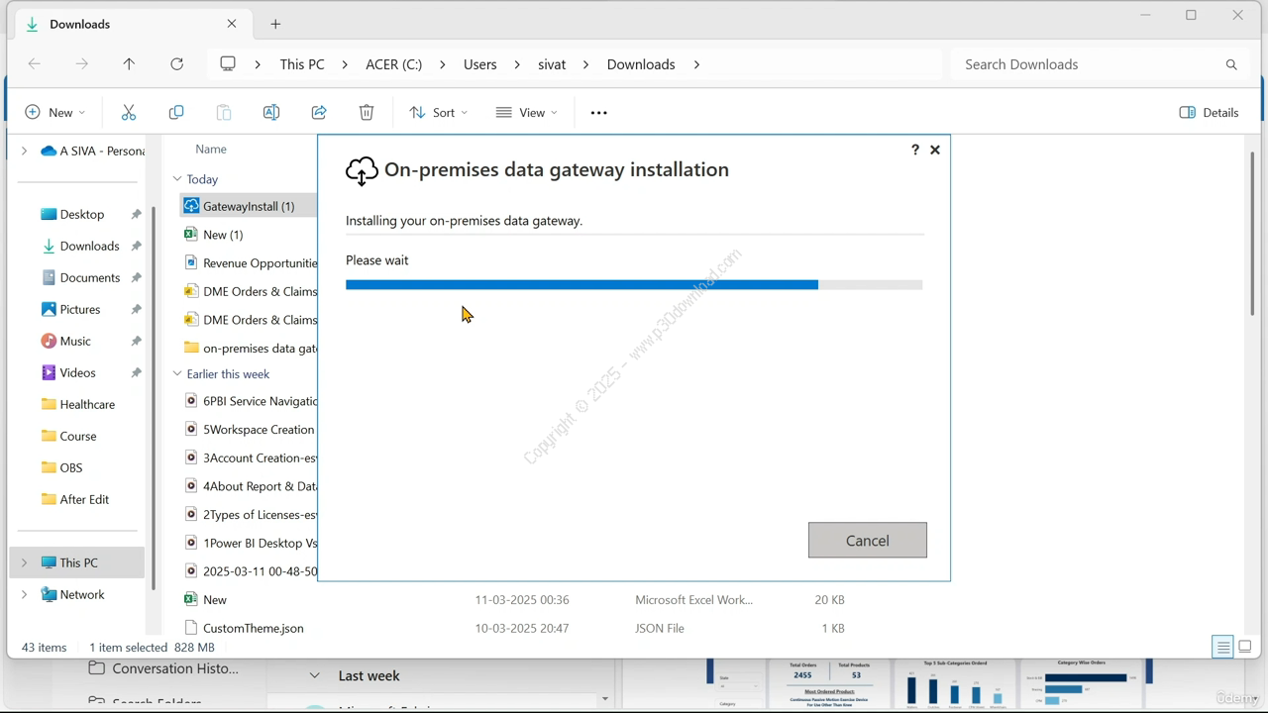Click the installation progress bar

(x=634, y=285)
